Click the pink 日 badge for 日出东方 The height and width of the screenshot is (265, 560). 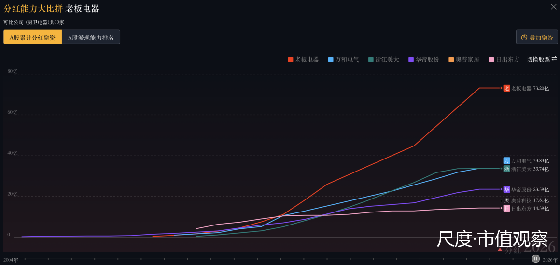[506, 208]
